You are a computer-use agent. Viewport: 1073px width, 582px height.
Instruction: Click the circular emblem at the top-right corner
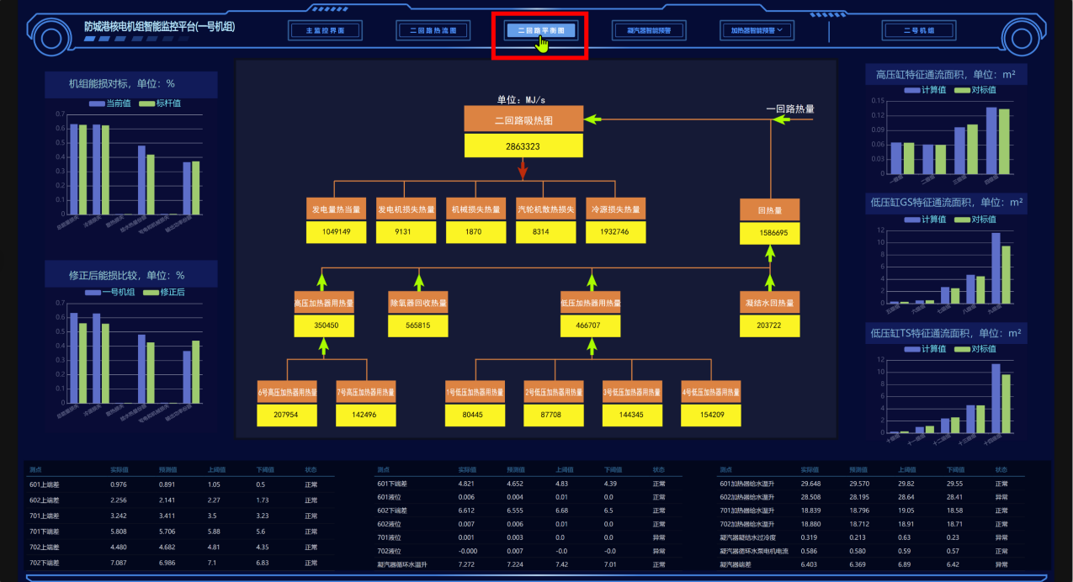click(x=1023, y=38)
